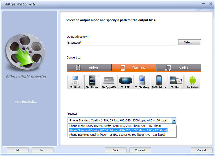Click the Help button
This screenshot has height=156, width=215.
(x=17, y=150)
